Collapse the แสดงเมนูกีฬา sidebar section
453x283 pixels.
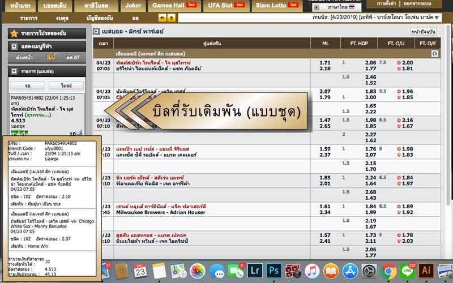click(14, 46)
